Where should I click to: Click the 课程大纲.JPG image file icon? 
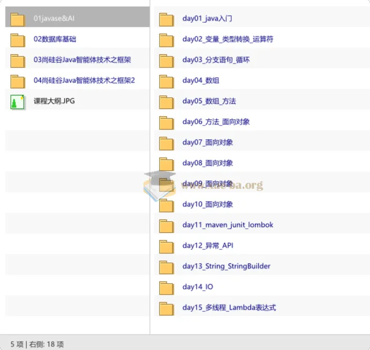[18, 102]
